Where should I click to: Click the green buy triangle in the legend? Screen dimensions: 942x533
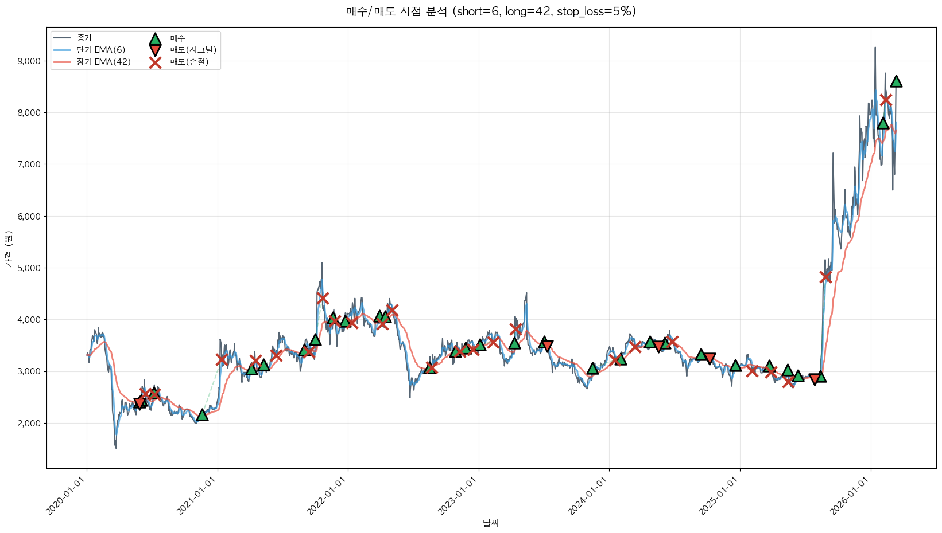[155, 39]
